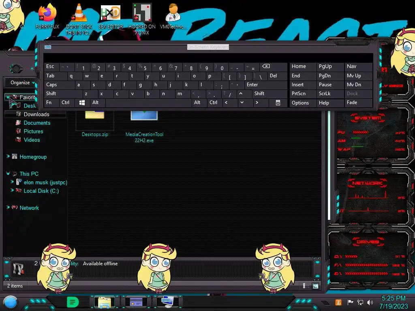The image size is (415, 311).
Task: Tap the Esc key
Action: click(x=51, y=67)
